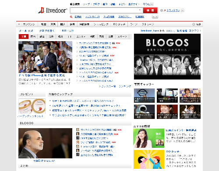Click the gray info icon near account link
The height and width of the screenshot is (171, 219).
point(162,10)
